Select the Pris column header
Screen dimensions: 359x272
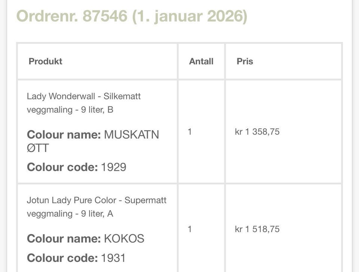245,61
